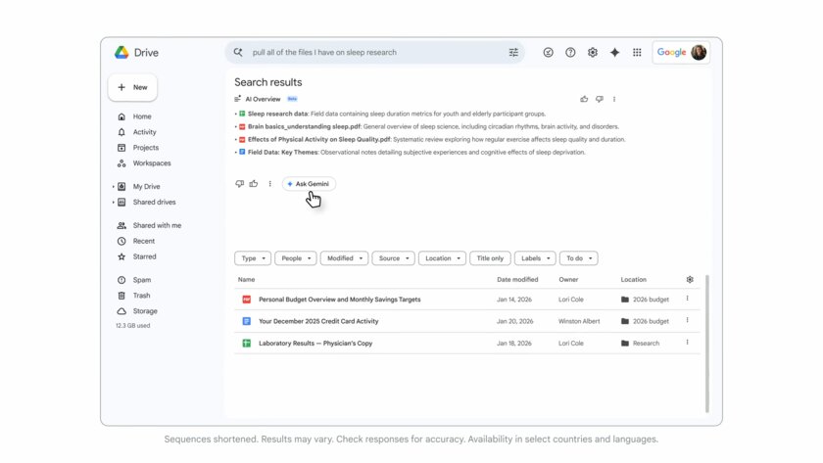Open the Google account profile avatar
The width and height of the screenshot is (823, 463).
click(x=699, y=53)
